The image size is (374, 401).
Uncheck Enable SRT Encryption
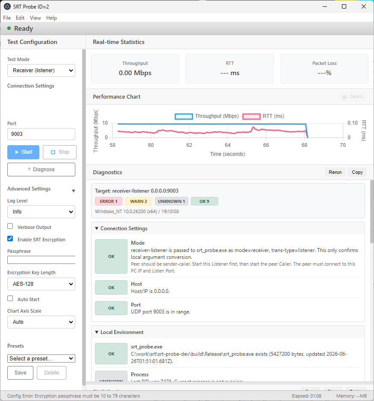[x=10, y=239]
